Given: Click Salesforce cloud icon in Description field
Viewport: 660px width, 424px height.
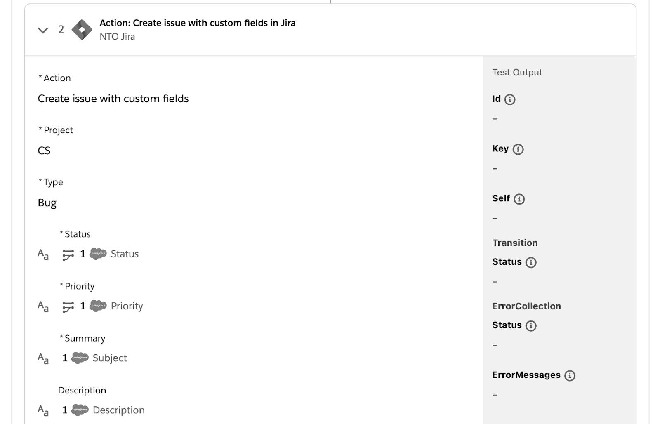Looking at the screenshot, I should (x=80, y=410).
